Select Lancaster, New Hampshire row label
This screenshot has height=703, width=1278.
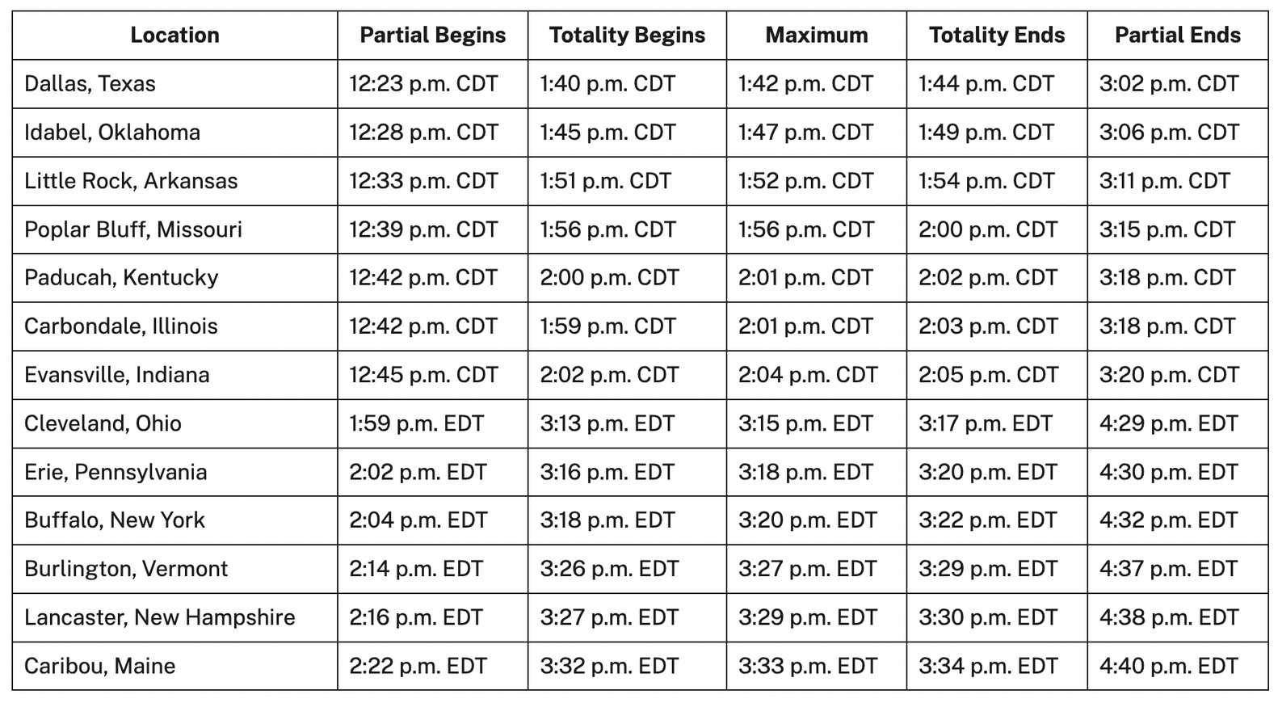pos(174,617)
